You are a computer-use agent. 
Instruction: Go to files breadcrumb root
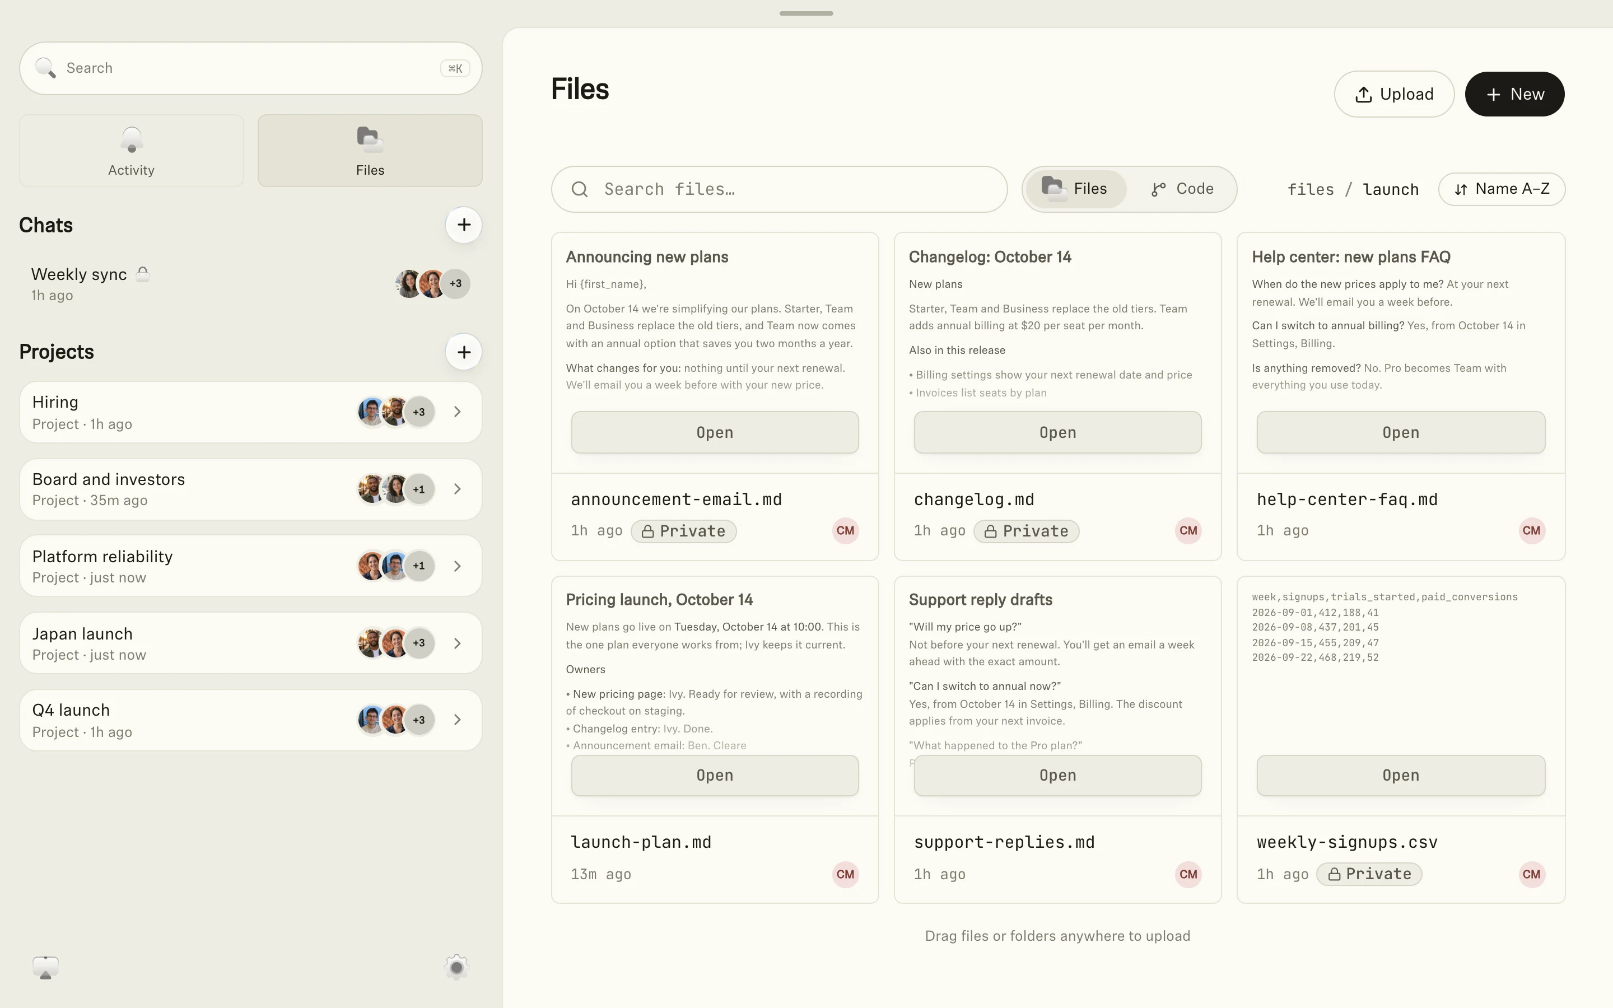pos(1311,190)
